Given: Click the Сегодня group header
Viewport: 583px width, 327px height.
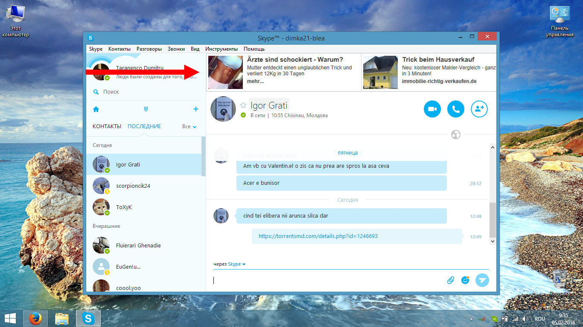Looking at the screenshot, I should tap(102, 145).
